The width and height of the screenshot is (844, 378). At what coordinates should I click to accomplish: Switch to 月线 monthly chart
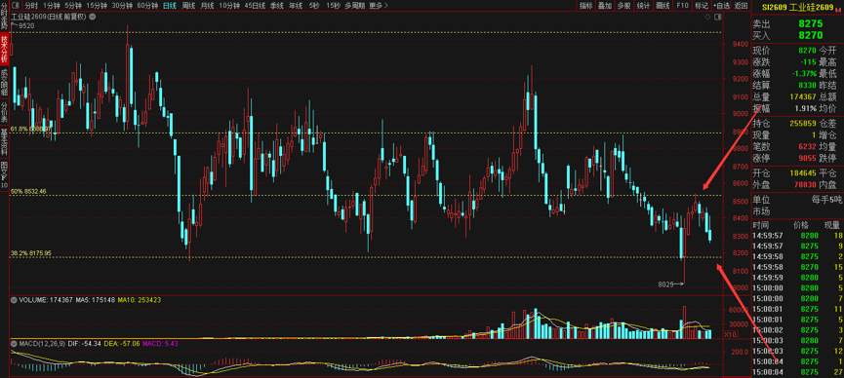[207, 6]
